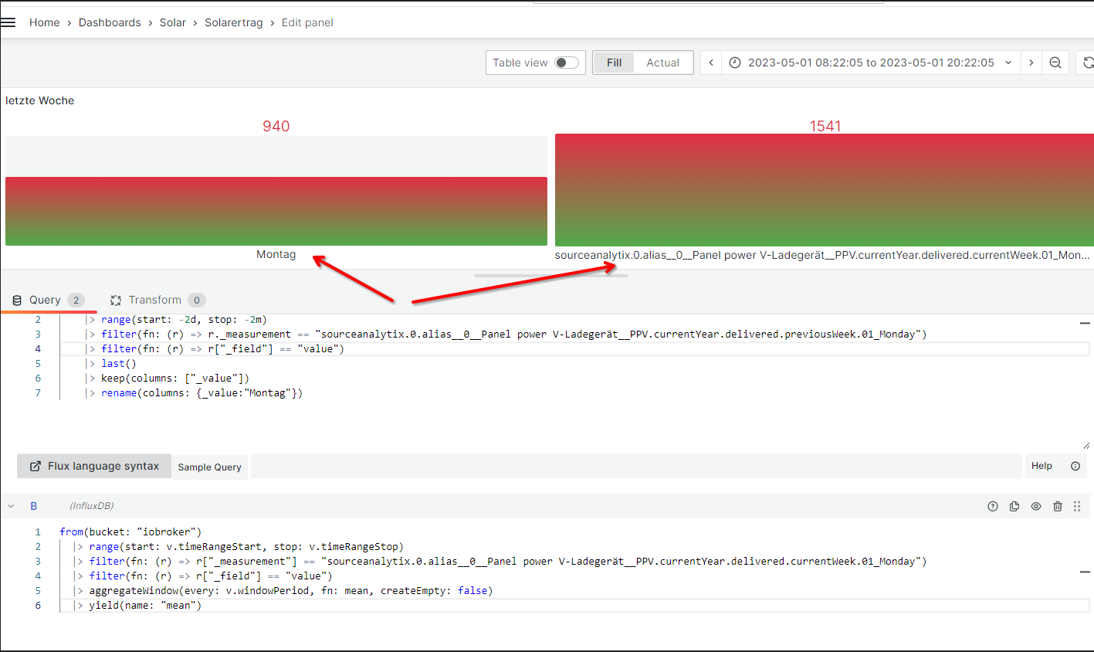Return to Solarertrag dashboard breadcrumb
This screenshot has width=1094, height=652.
(x=234, y=22)
